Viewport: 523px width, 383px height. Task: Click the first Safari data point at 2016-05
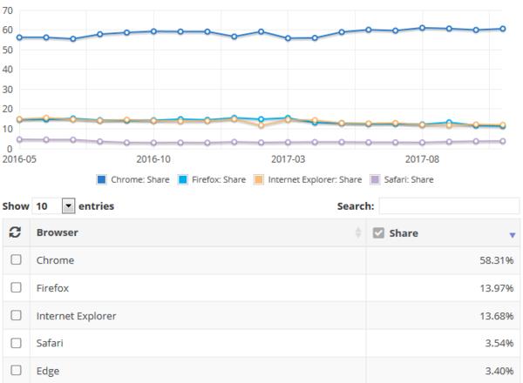(19, 139)
